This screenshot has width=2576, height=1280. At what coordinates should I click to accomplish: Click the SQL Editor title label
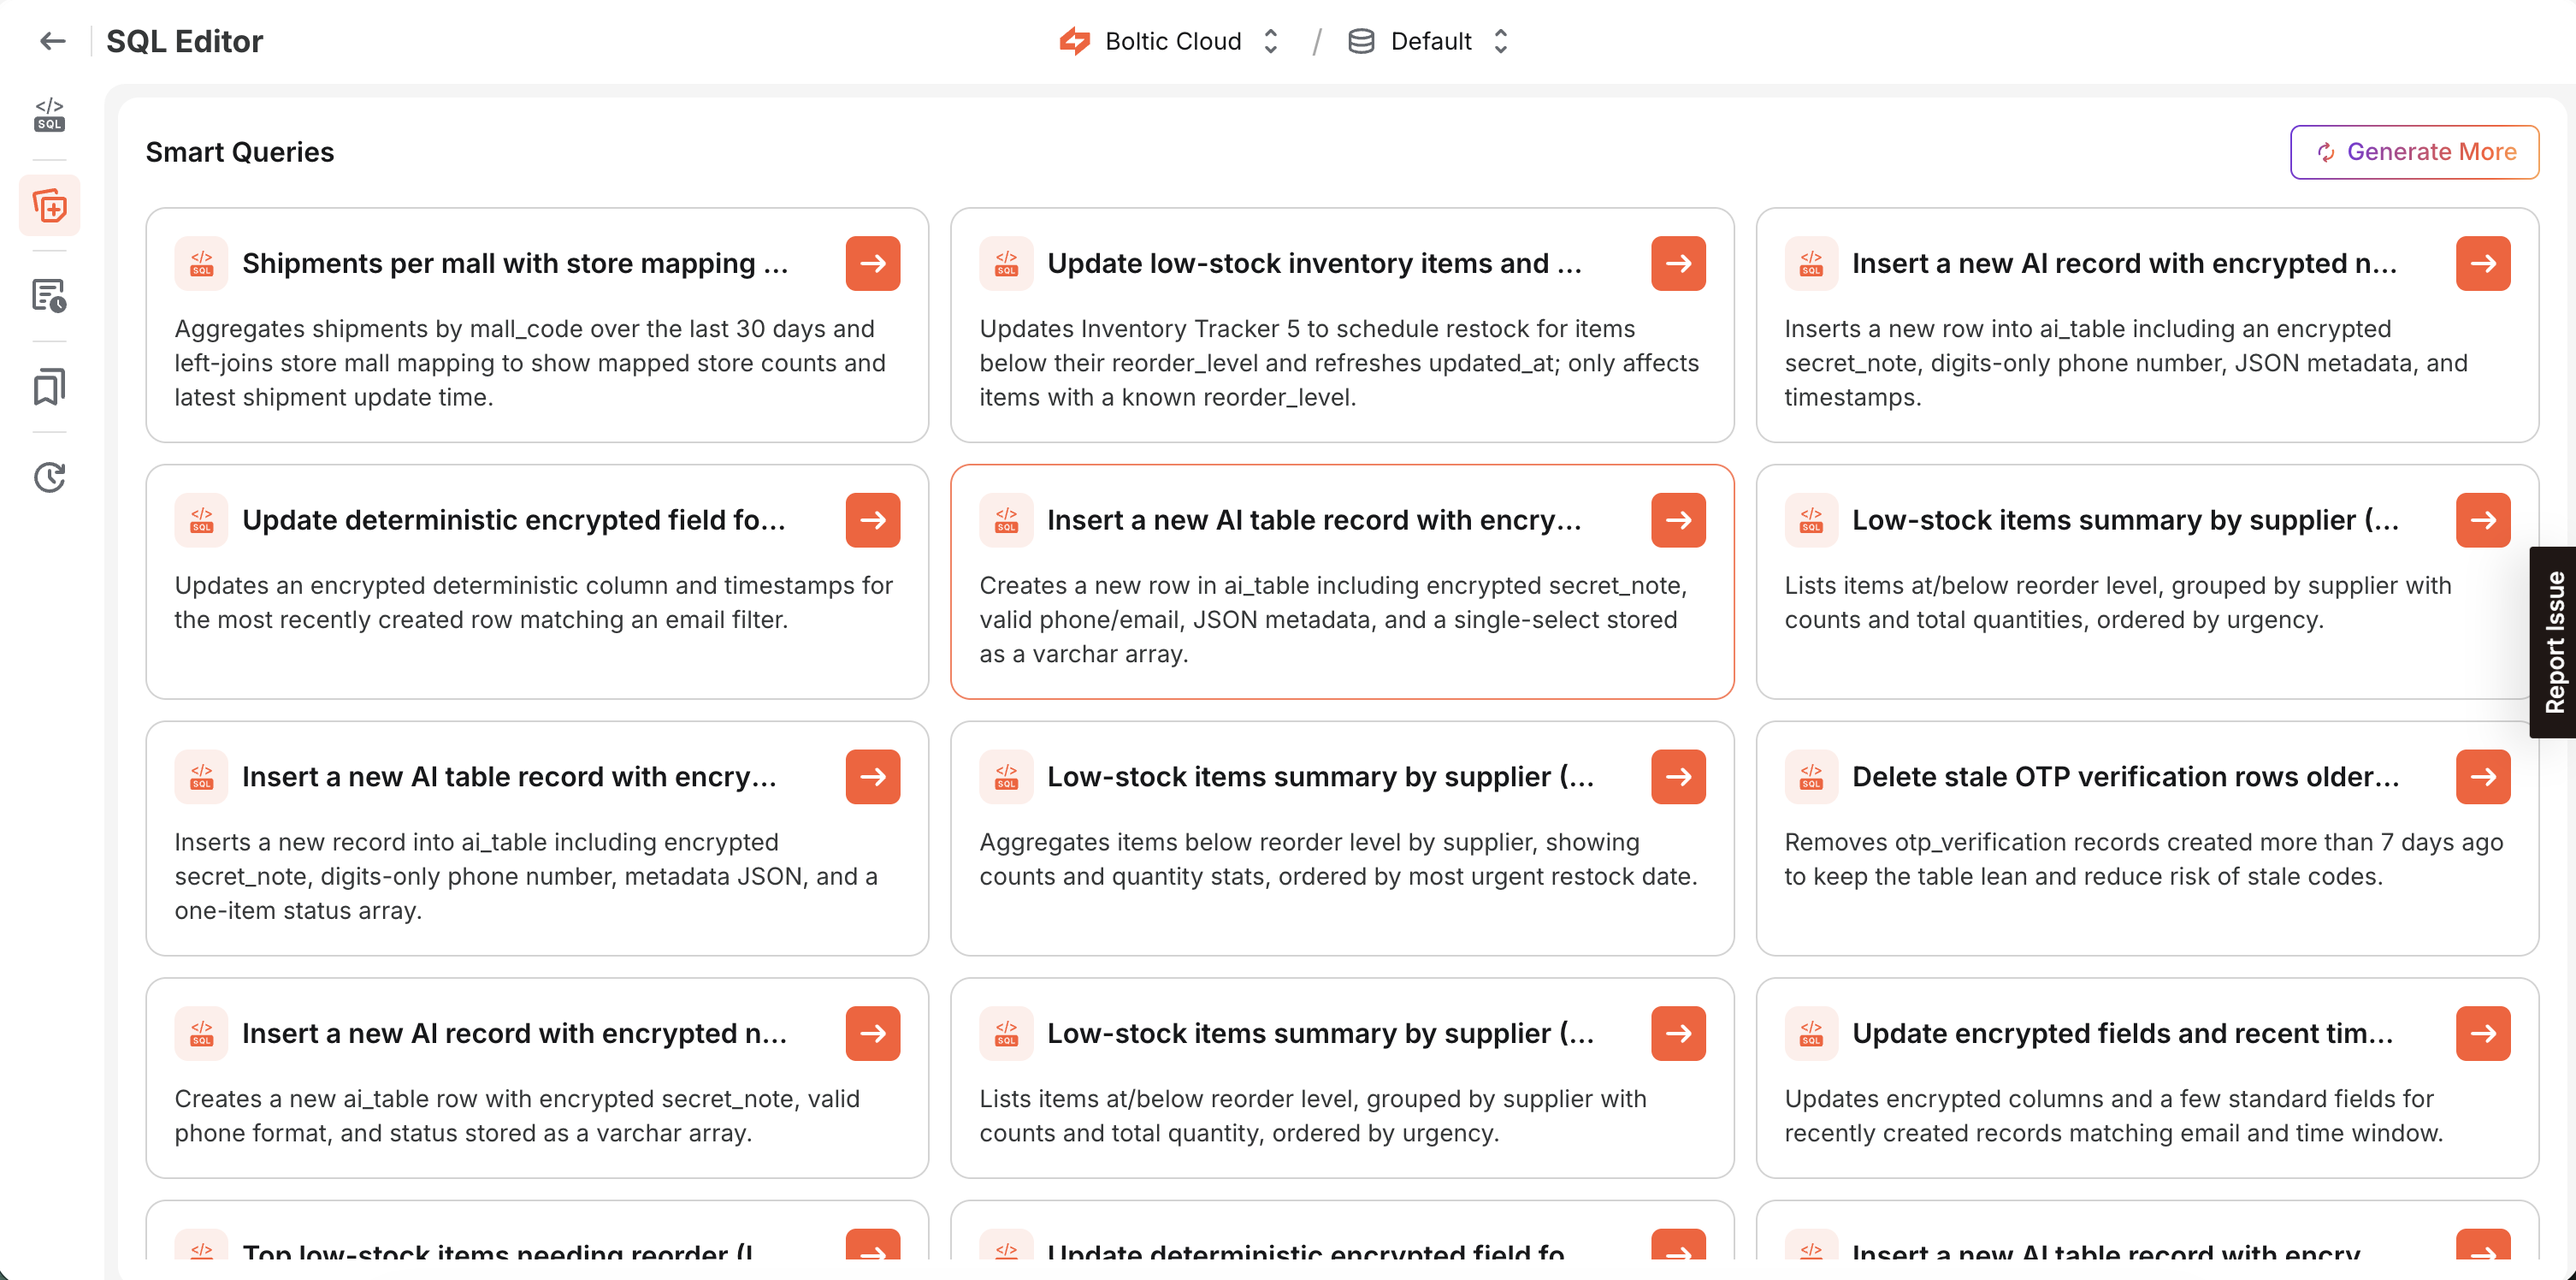185,41
